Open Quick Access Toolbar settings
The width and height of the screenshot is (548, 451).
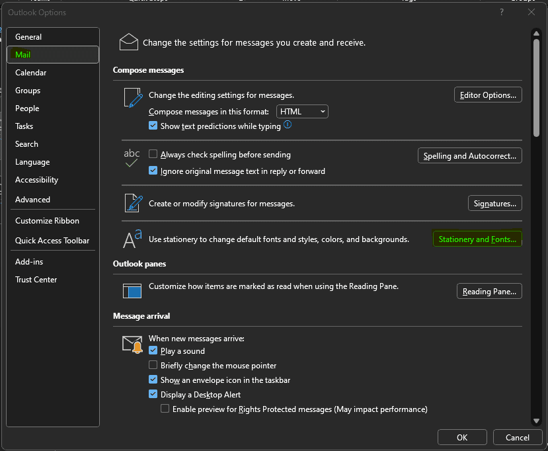tap(53, 240)
